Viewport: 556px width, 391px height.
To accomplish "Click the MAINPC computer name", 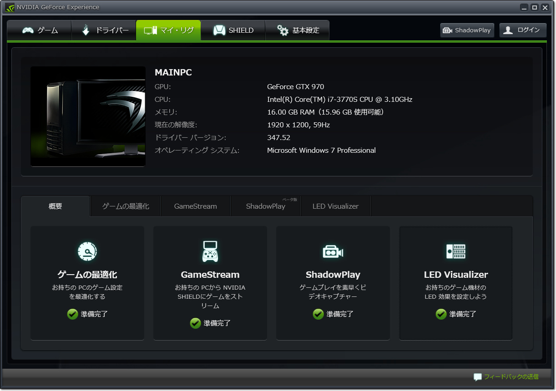I will pos(173,73).
